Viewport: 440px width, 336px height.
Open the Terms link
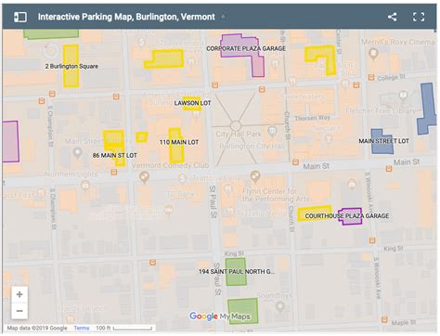pyautogui.click(x=82, y=328)
